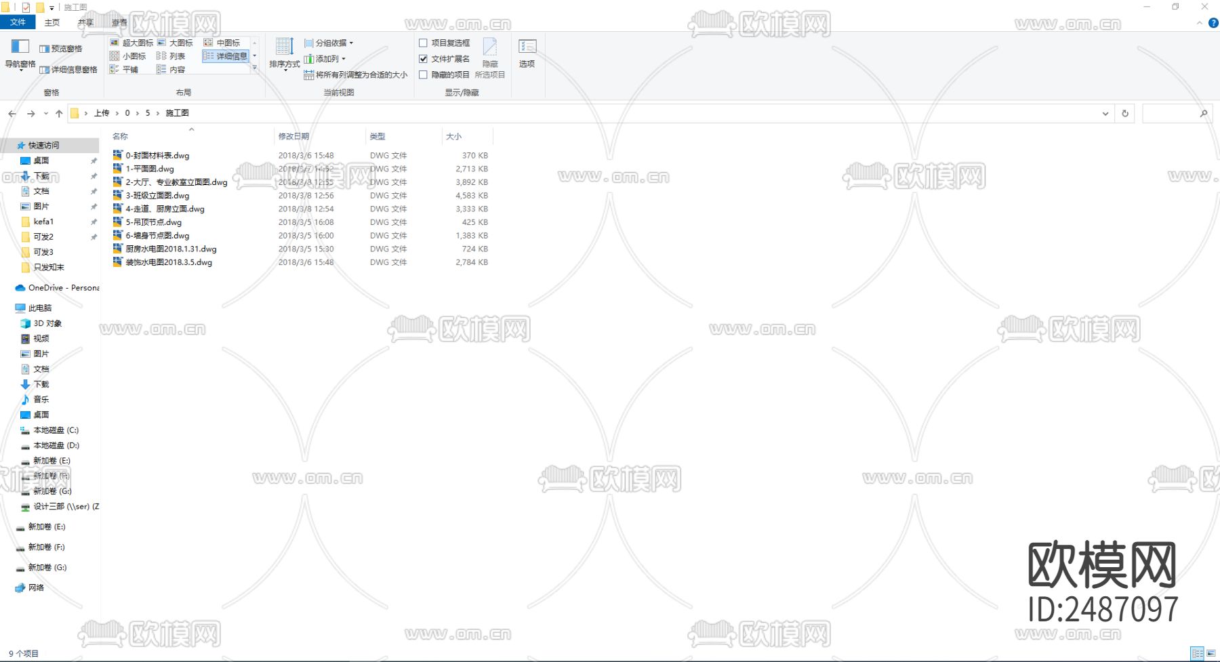Go forward with the forward arrow

pos(30,113)
